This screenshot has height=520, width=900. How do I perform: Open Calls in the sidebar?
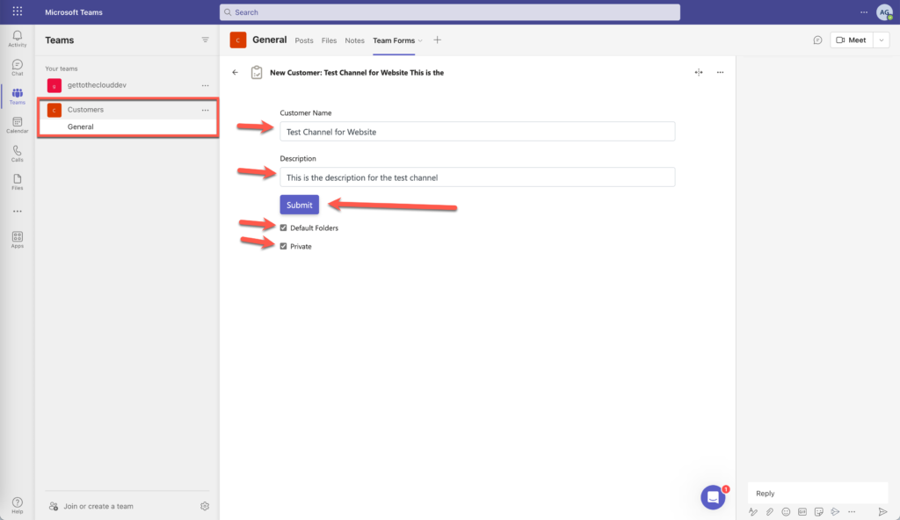(x=18, y=153)
